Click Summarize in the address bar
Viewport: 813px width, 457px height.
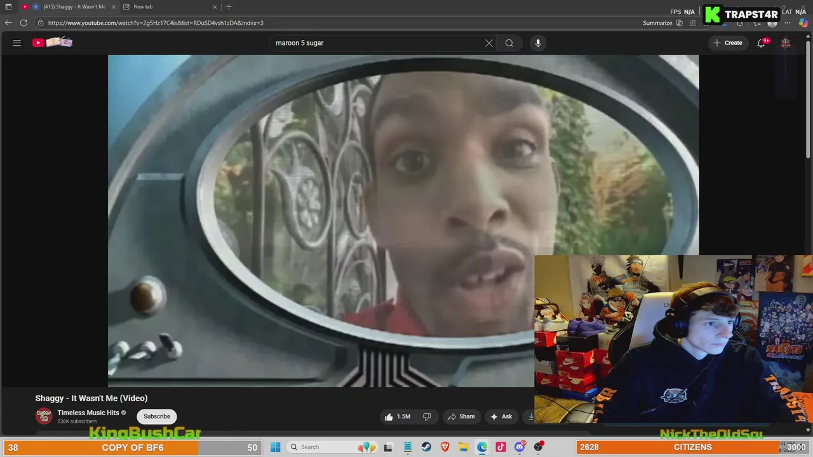(663, 23)
